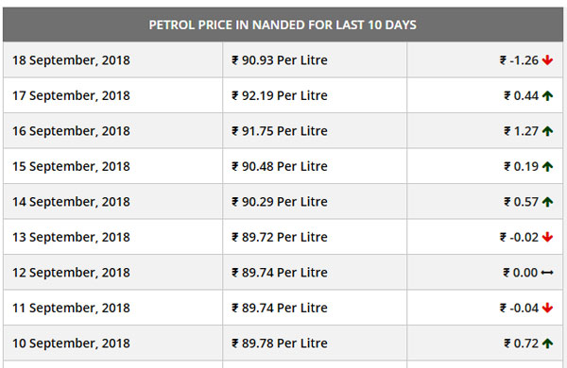Select the 16 September, 2018 date cell
The height and width of the screenshot is (368, 567).
[112, 131]
